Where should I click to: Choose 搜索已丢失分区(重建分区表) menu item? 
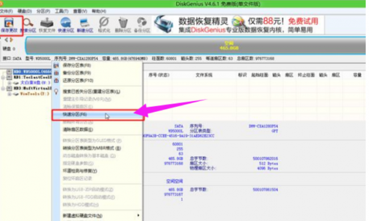[97, 91]
